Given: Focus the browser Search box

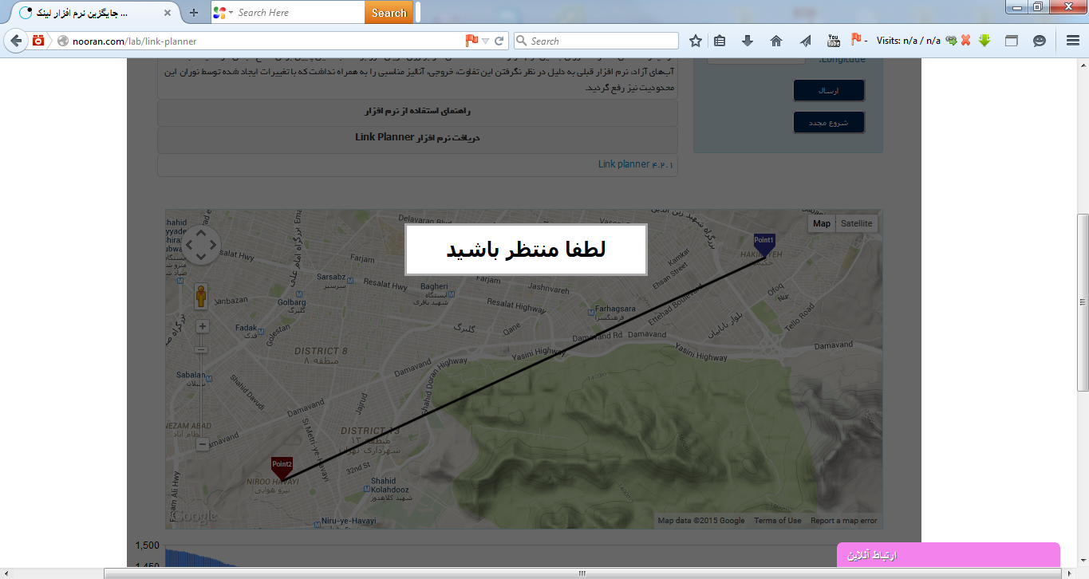Looking at the screenshot, I should pos(596,41).
